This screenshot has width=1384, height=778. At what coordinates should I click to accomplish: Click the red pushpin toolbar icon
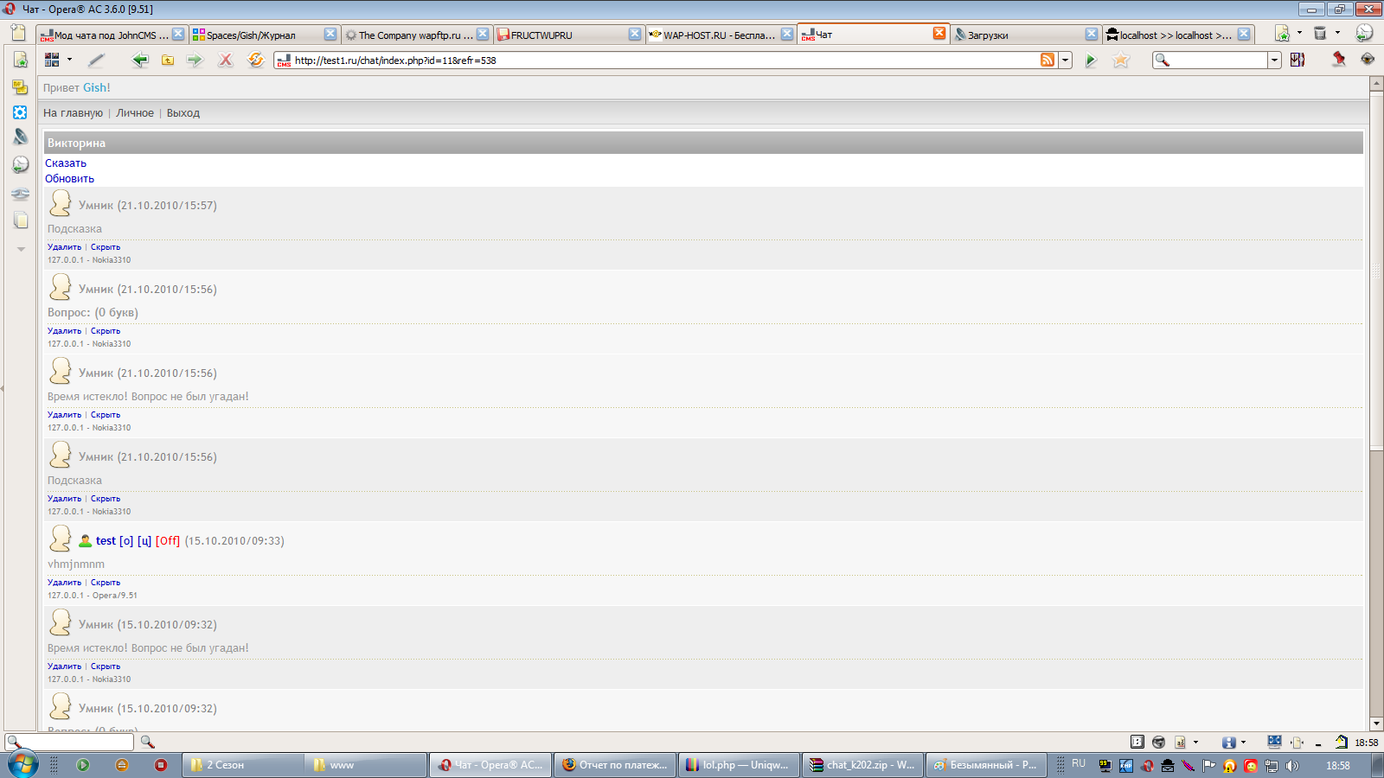1339,60
